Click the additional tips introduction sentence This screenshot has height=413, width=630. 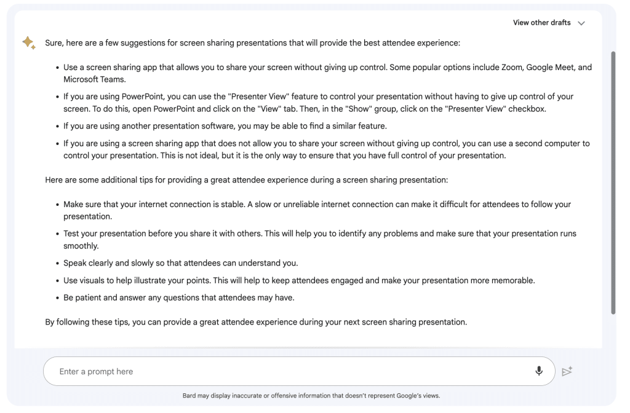click(246, 180)
